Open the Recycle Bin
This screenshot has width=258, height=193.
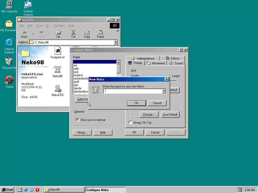tap(9, 63)
